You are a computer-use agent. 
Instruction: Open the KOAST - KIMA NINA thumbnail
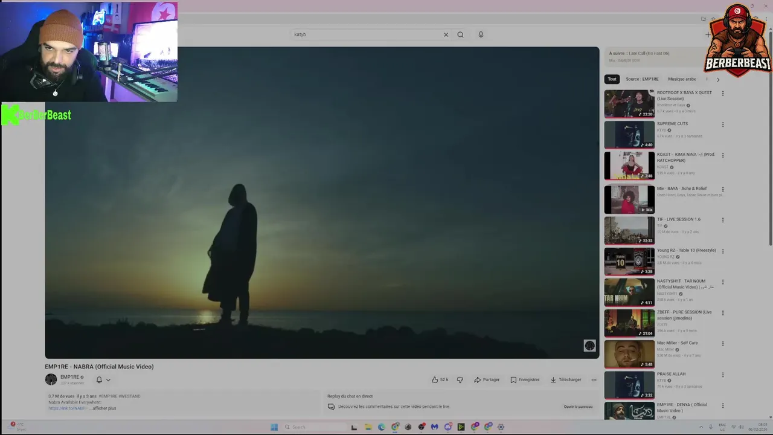(629, 165)
